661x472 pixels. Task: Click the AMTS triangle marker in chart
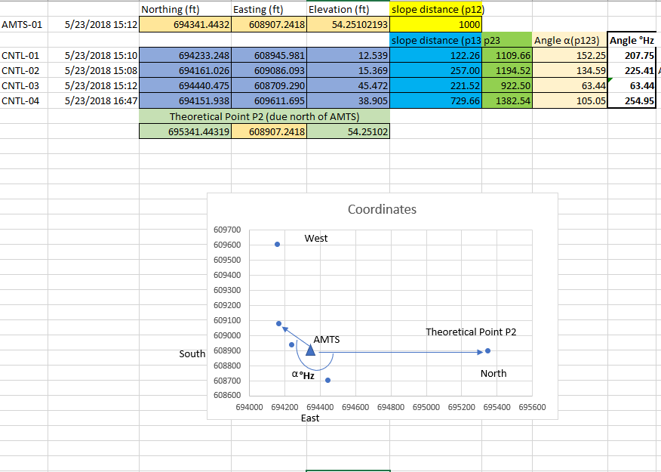coord(310,350)
